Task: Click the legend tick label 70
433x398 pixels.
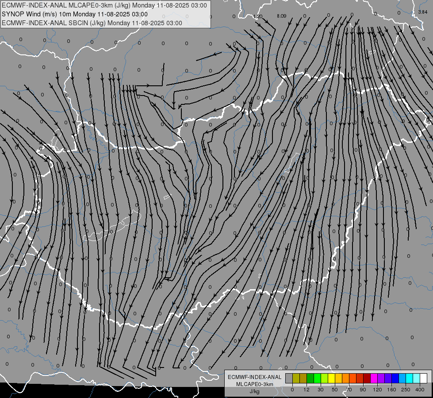Action: point(349,390)
